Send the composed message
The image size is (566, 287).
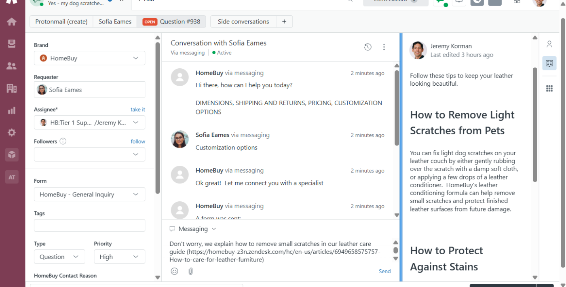[x=384, y=271]
